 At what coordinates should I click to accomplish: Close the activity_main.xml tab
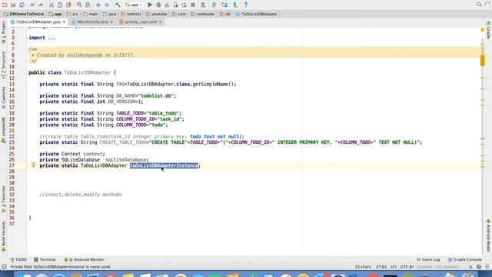[x=161, y=22]
